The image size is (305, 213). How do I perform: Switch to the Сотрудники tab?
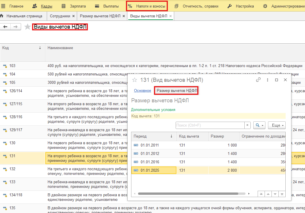coord(60,16)
